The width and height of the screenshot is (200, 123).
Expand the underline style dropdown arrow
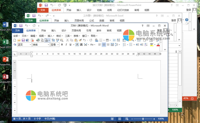click(73, 45)
